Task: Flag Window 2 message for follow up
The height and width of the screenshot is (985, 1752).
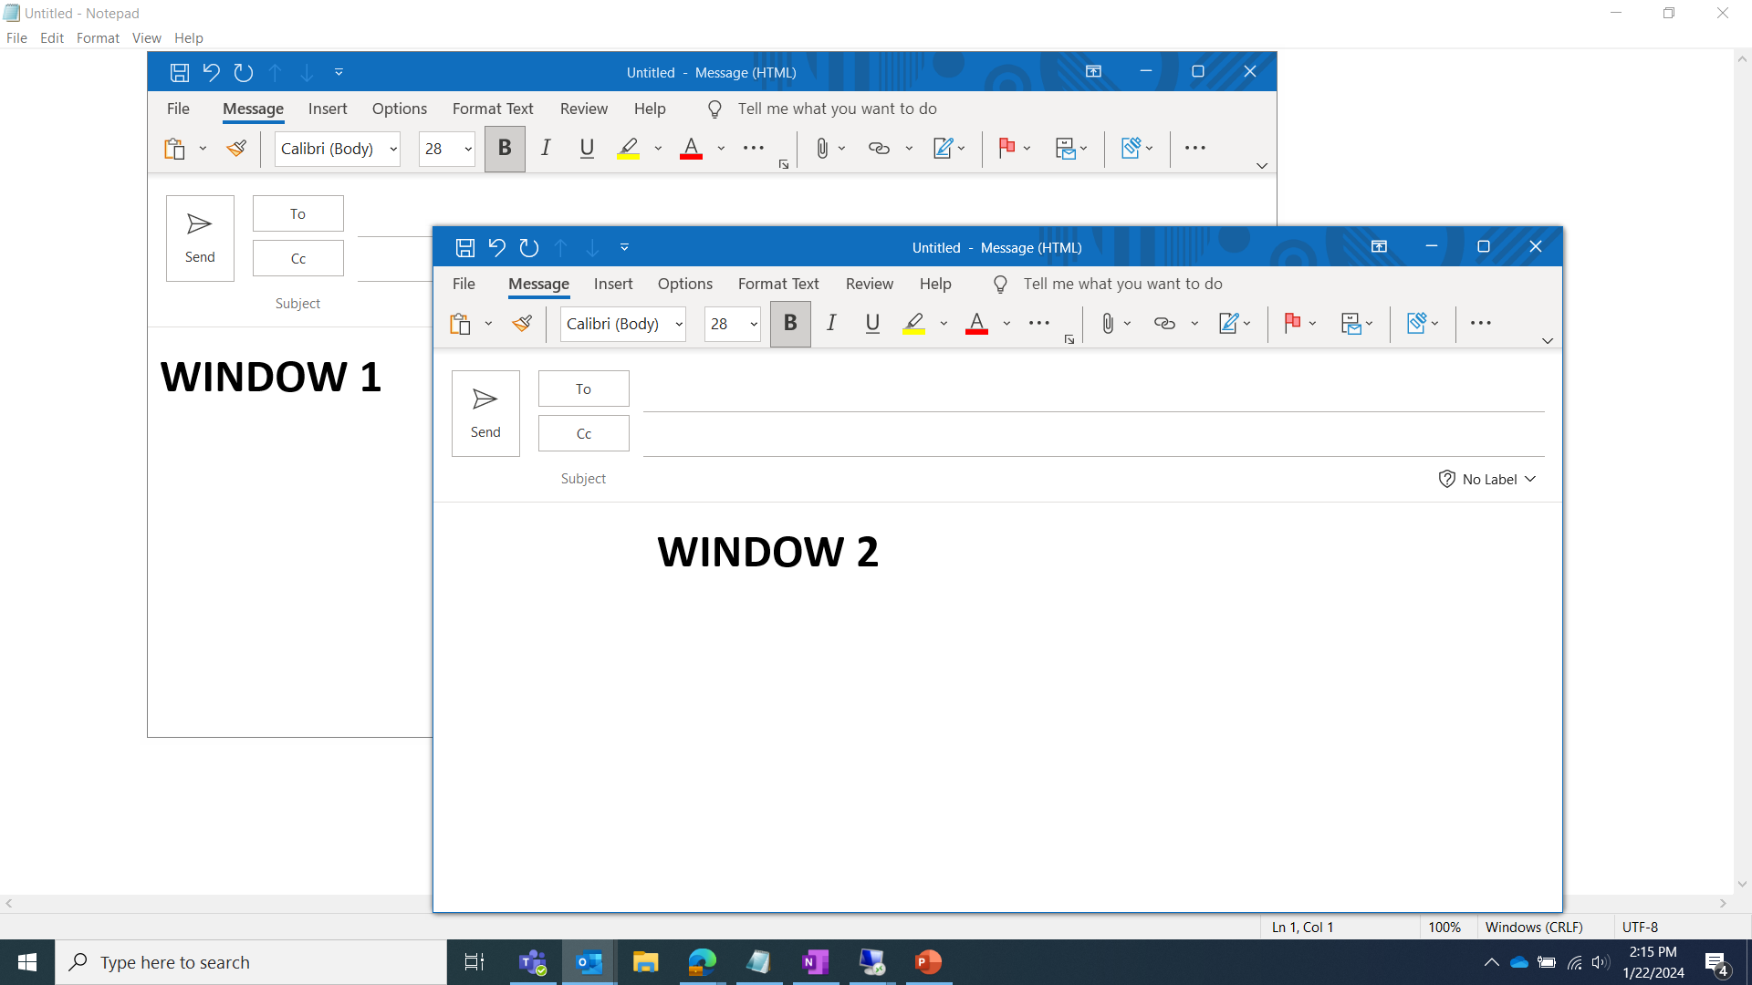Action: [1292, 324]
